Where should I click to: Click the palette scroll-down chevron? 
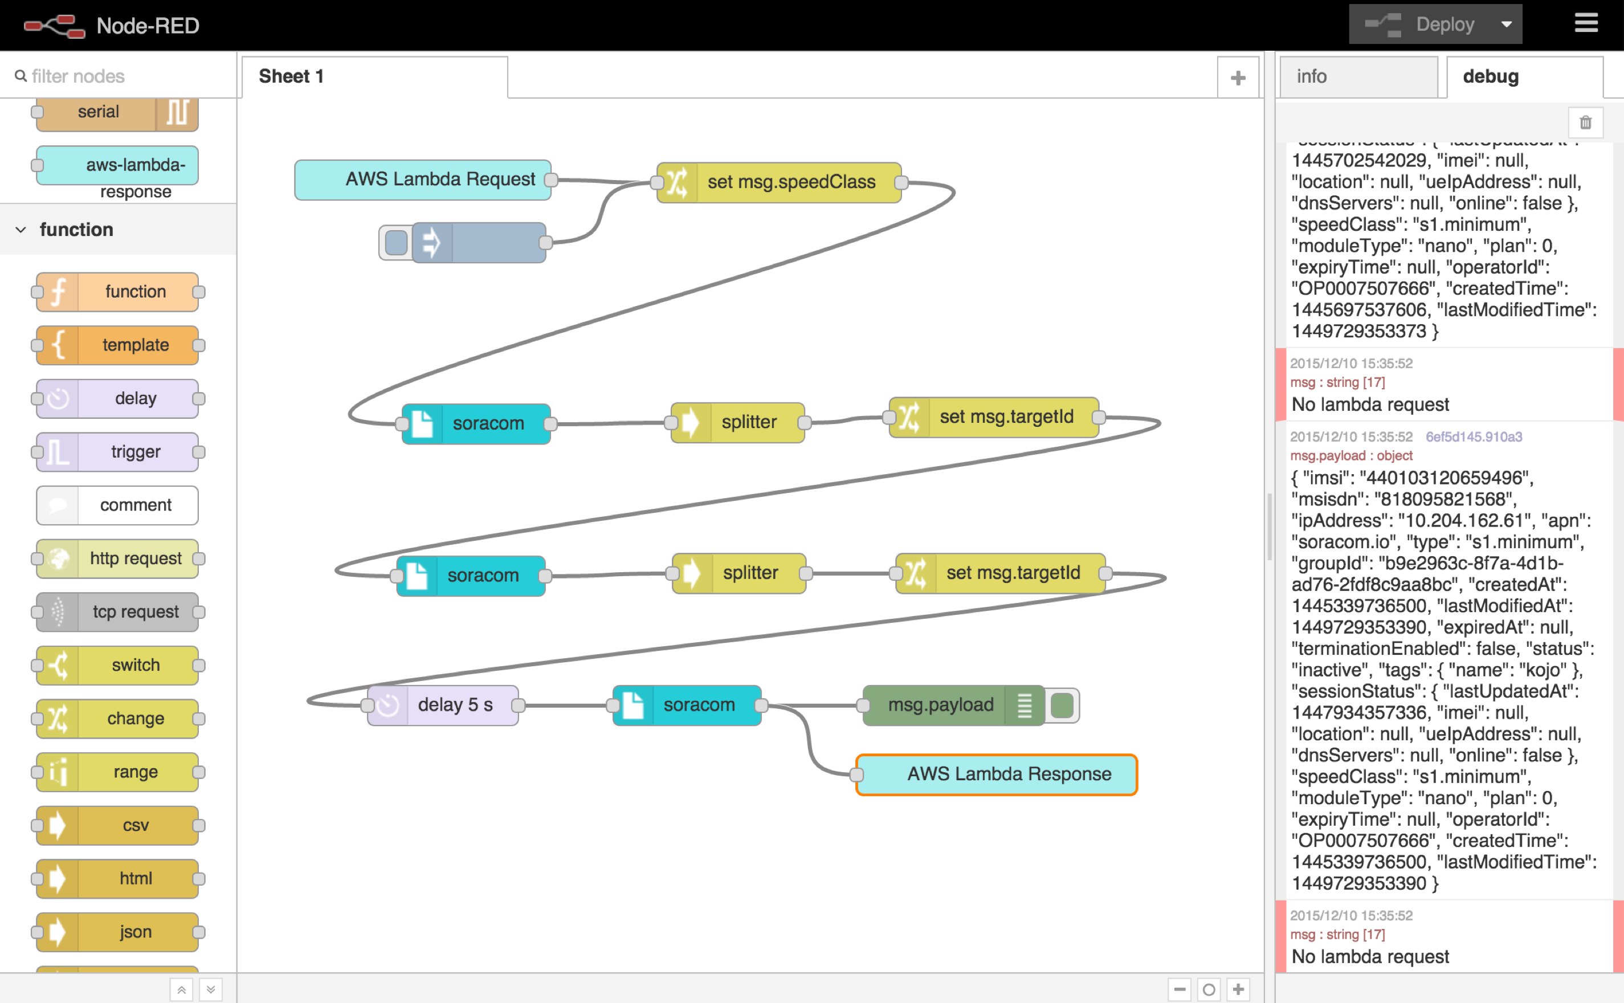tap(211, 989)
